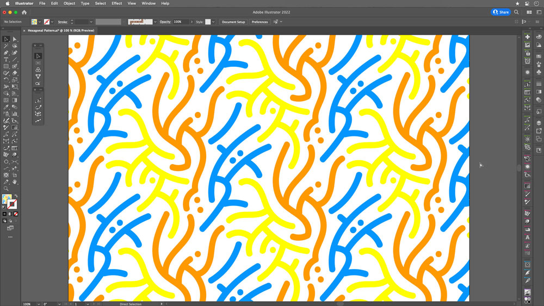Choose three-circles icon in floating mini toolbar

click(x=38, y=70)
